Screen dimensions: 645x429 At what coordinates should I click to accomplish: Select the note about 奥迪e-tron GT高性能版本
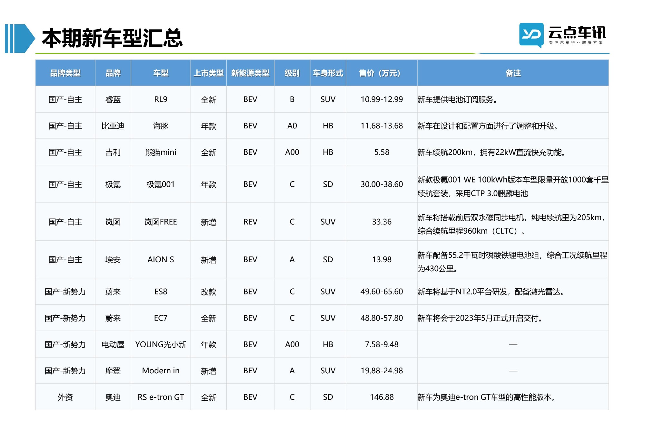(487, 397)
